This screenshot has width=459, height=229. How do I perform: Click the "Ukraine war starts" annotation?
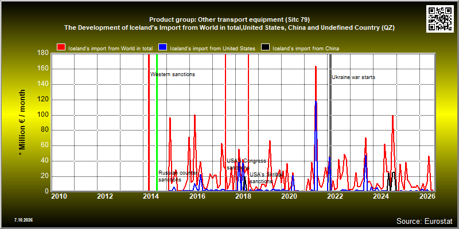[x=353, y=77]
